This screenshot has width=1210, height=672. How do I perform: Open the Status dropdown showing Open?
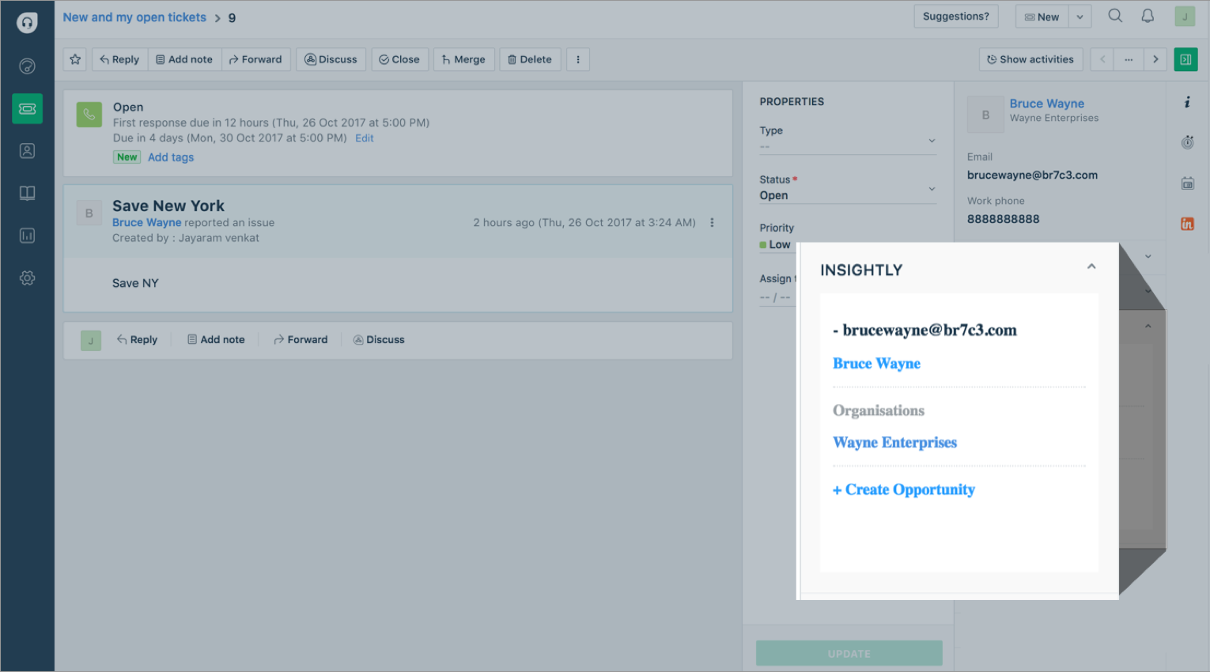coord(931,189)
